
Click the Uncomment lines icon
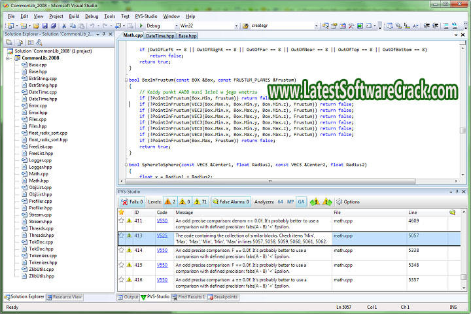pyautogui.click(x=455, y=26)
